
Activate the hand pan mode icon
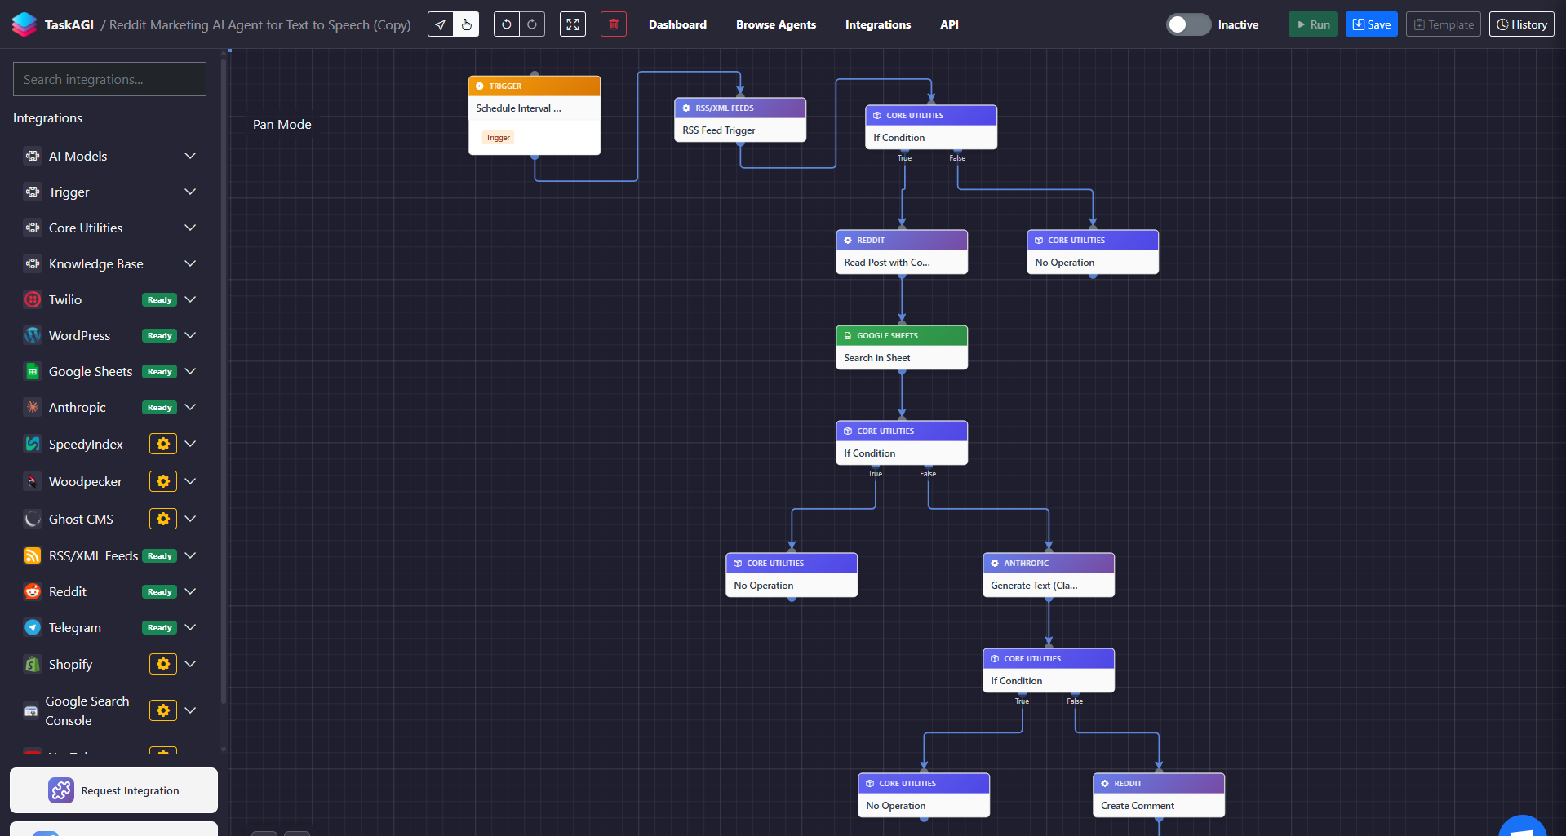click(x=466, y=24)
